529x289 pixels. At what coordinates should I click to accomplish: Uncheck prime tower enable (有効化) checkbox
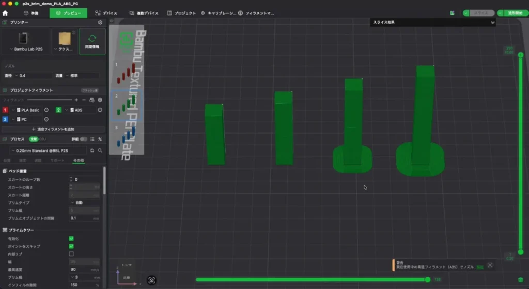(x=71, y=239)
